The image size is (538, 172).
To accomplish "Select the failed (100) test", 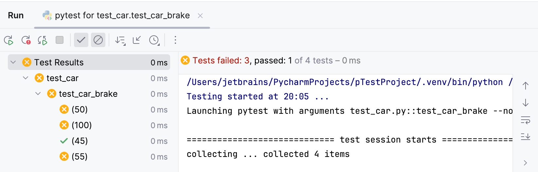I will click(x=81, y=125).
